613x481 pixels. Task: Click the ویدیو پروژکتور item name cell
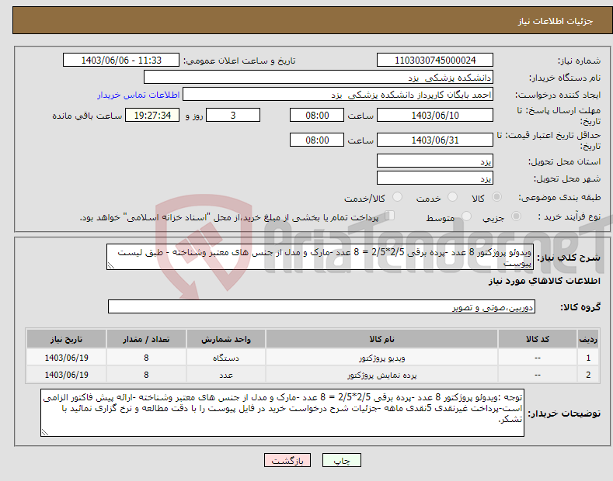click(381, 358)
